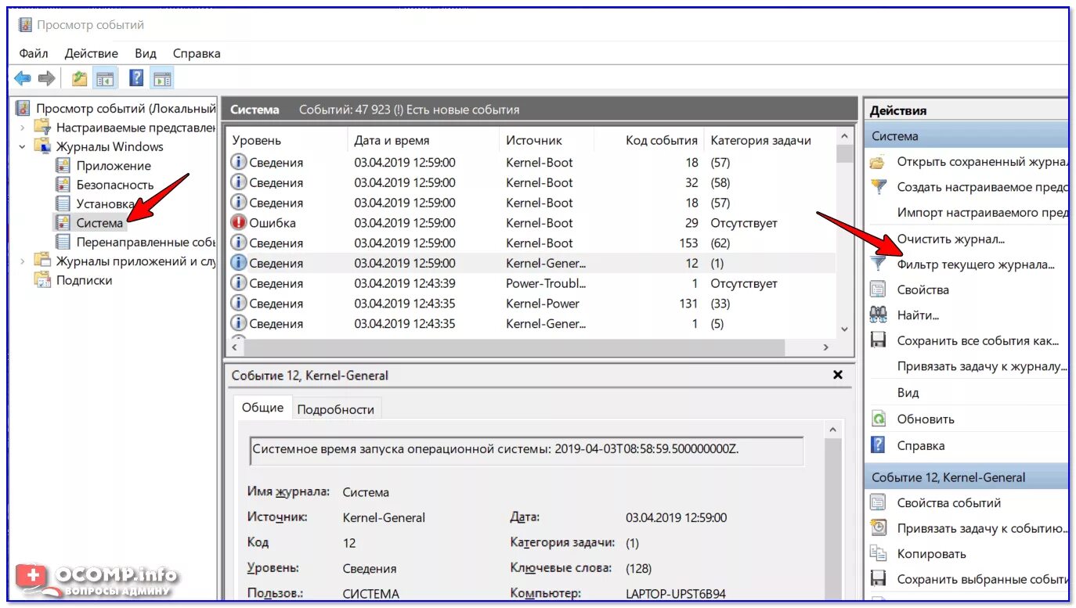
Task: Close the event 12 preview pane
Action: [838, 375]
